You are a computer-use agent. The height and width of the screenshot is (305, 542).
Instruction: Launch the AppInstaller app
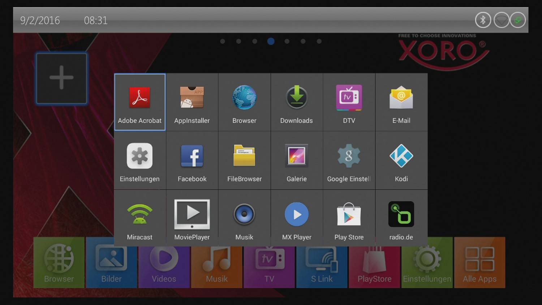point(192,102)
